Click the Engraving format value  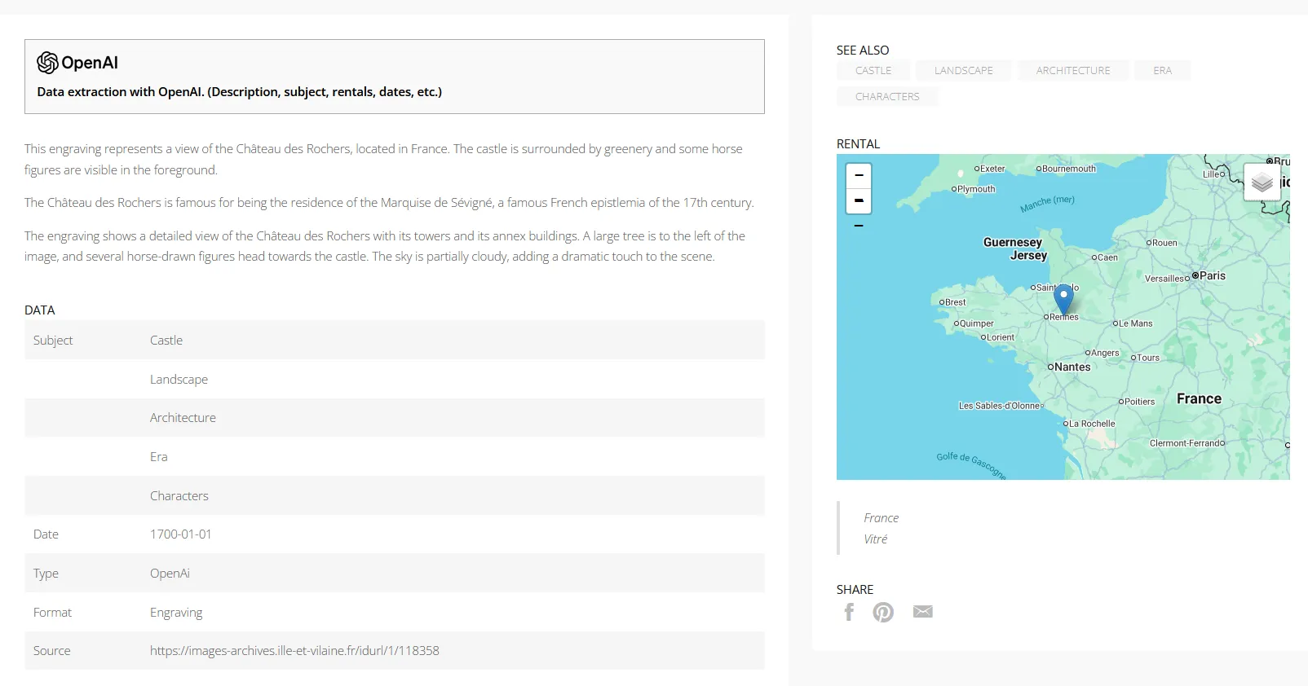176,613
